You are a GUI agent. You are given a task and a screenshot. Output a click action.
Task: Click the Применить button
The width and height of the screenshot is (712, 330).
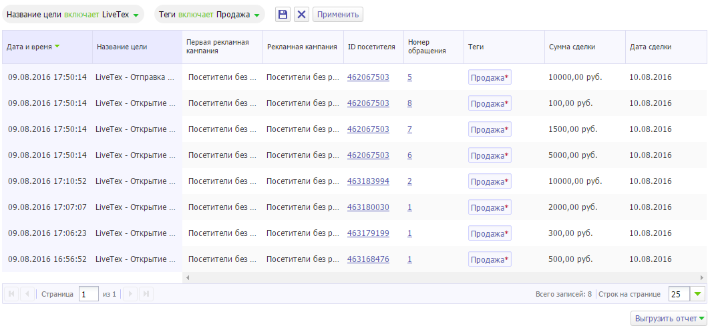coord(338,15)
